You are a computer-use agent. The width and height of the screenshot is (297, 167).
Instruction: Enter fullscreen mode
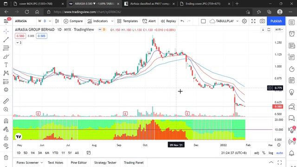point(253,21)
